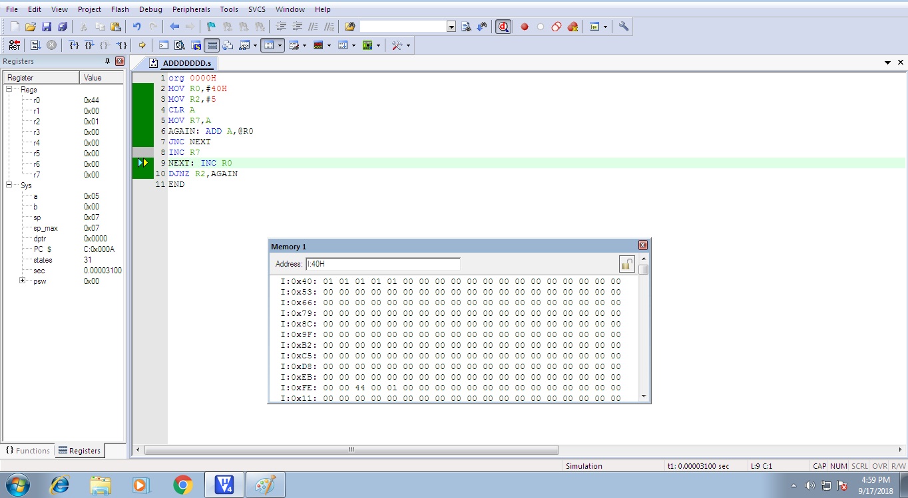Open the Command Window icon
Image resolution: width=908 pixels, height=498 pixels.
[164, 45]
